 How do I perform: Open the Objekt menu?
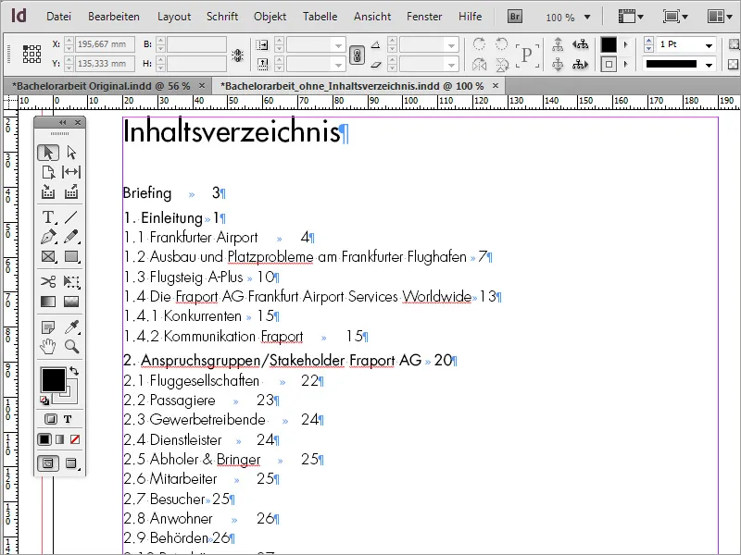(x=270, y=17)
